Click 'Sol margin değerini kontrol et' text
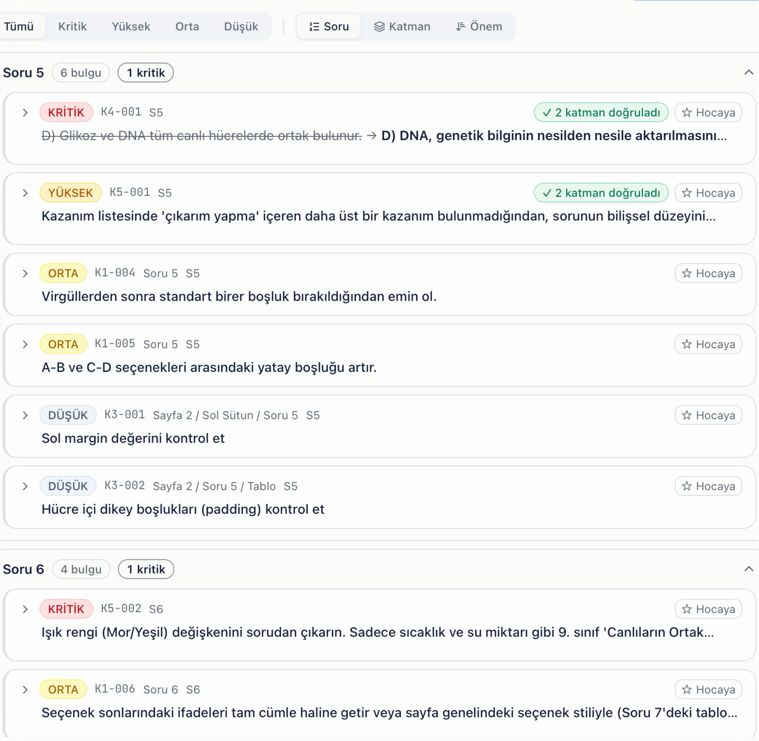The image size is (759, 741). click(x=133, y=438)
